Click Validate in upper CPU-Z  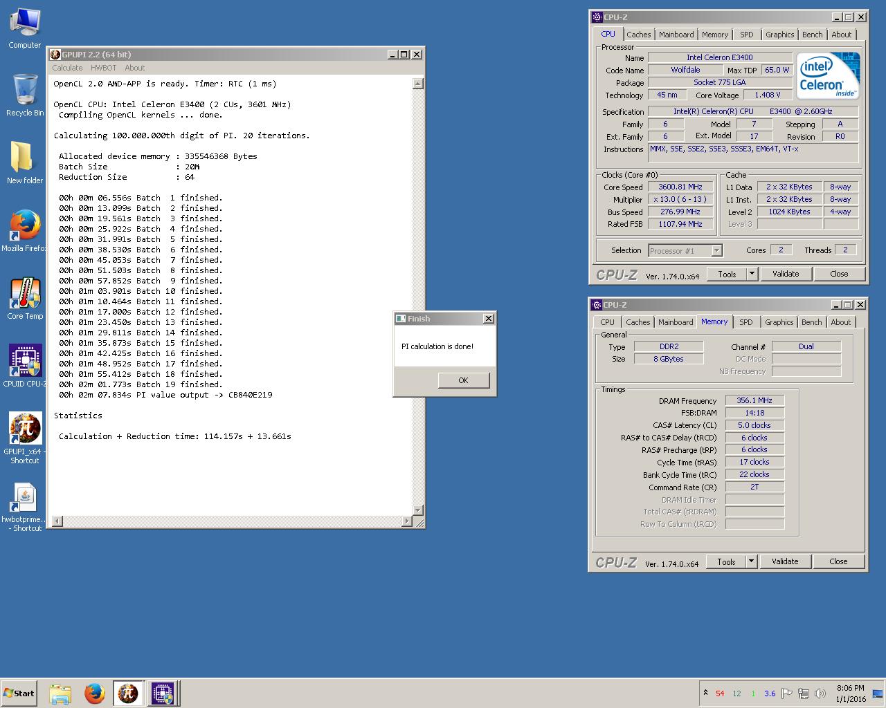click(786, 274)
